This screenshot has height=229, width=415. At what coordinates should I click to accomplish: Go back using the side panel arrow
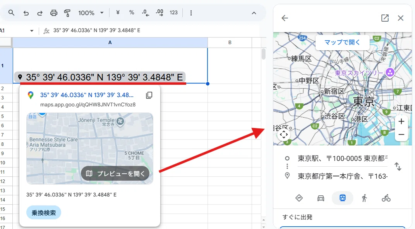pyautogui.click(x=285, y=18)
